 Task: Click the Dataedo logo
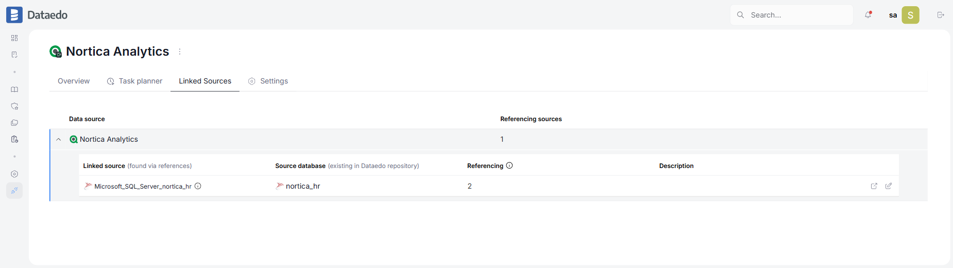tap(37, 15)
